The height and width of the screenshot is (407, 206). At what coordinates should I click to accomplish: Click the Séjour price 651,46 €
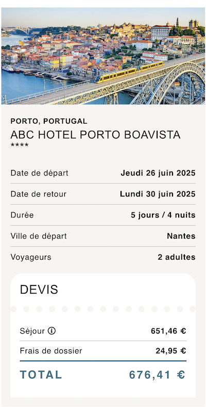click(x=168, y=331)
